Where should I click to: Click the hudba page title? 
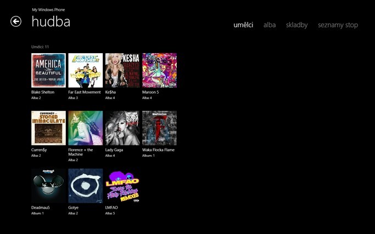[x=51, y=22]
